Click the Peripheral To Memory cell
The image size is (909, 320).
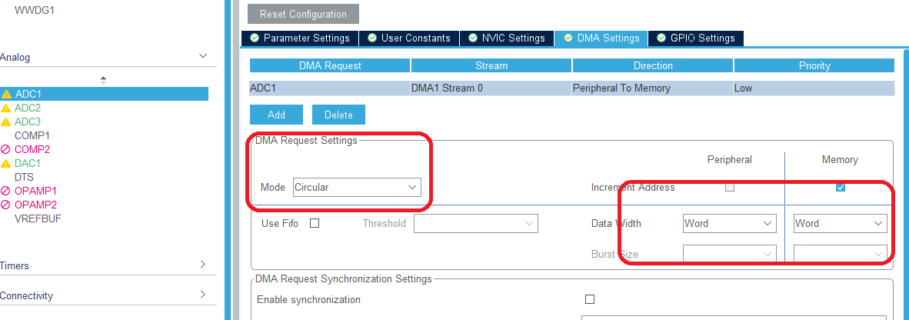(653, 88)
